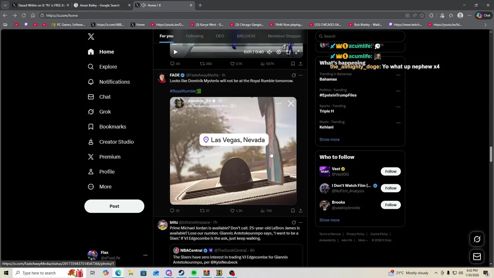The width and height of the screenshot is (494, 278).
Task: Switch to the Nextdoor Steppas tab
Action: (x=284, y=36)
